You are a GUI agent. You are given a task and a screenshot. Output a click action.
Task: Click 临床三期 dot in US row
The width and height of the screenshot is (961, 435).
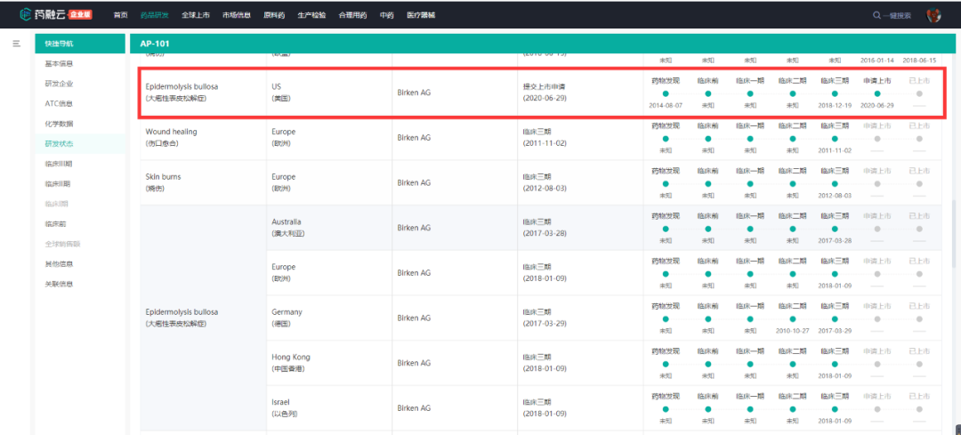835,93
